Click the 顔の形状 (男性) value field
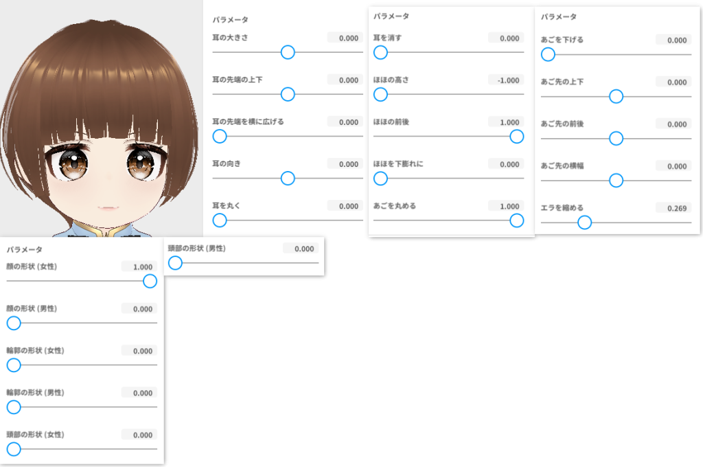The image size is (703, 467). click(x=139, y=309)
